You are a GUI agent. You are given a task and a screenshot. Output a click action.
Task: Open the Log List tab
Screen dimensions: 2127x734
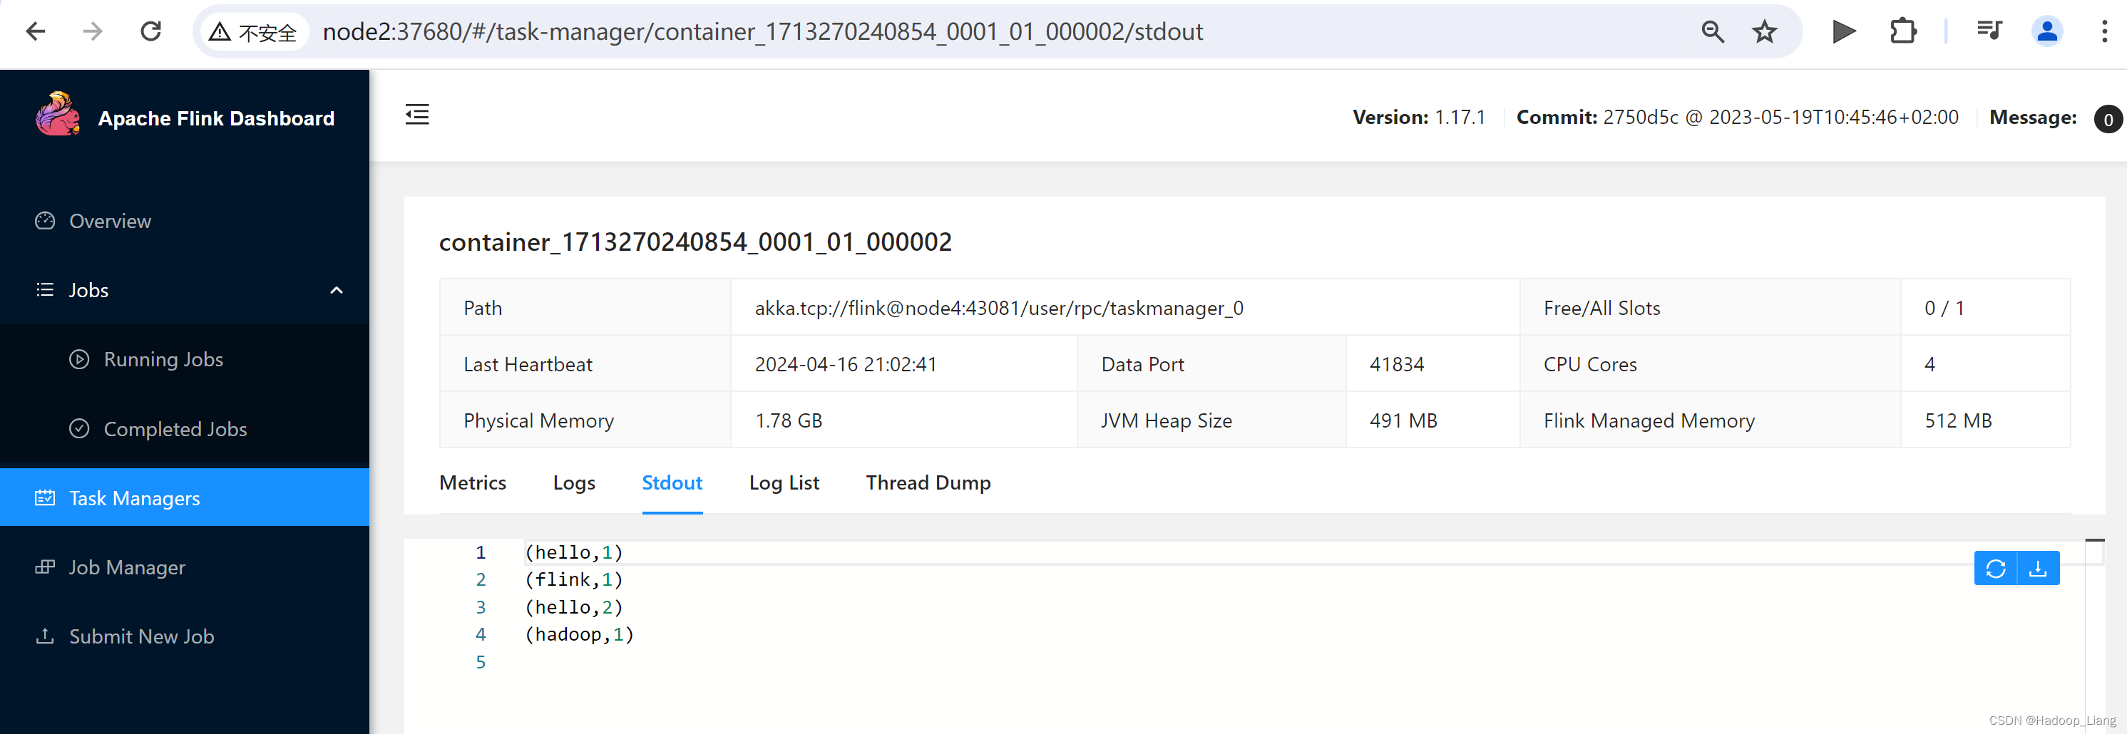click(x=784, y=482)
